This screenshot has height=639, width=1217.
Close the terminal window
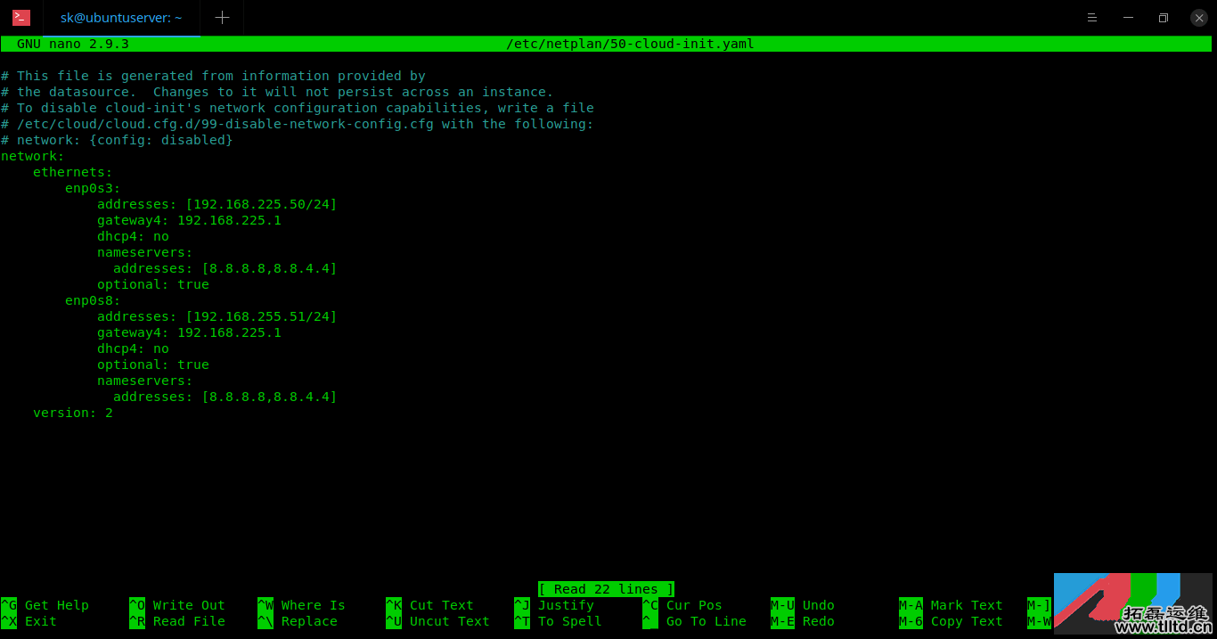[x=1198, y=18]
